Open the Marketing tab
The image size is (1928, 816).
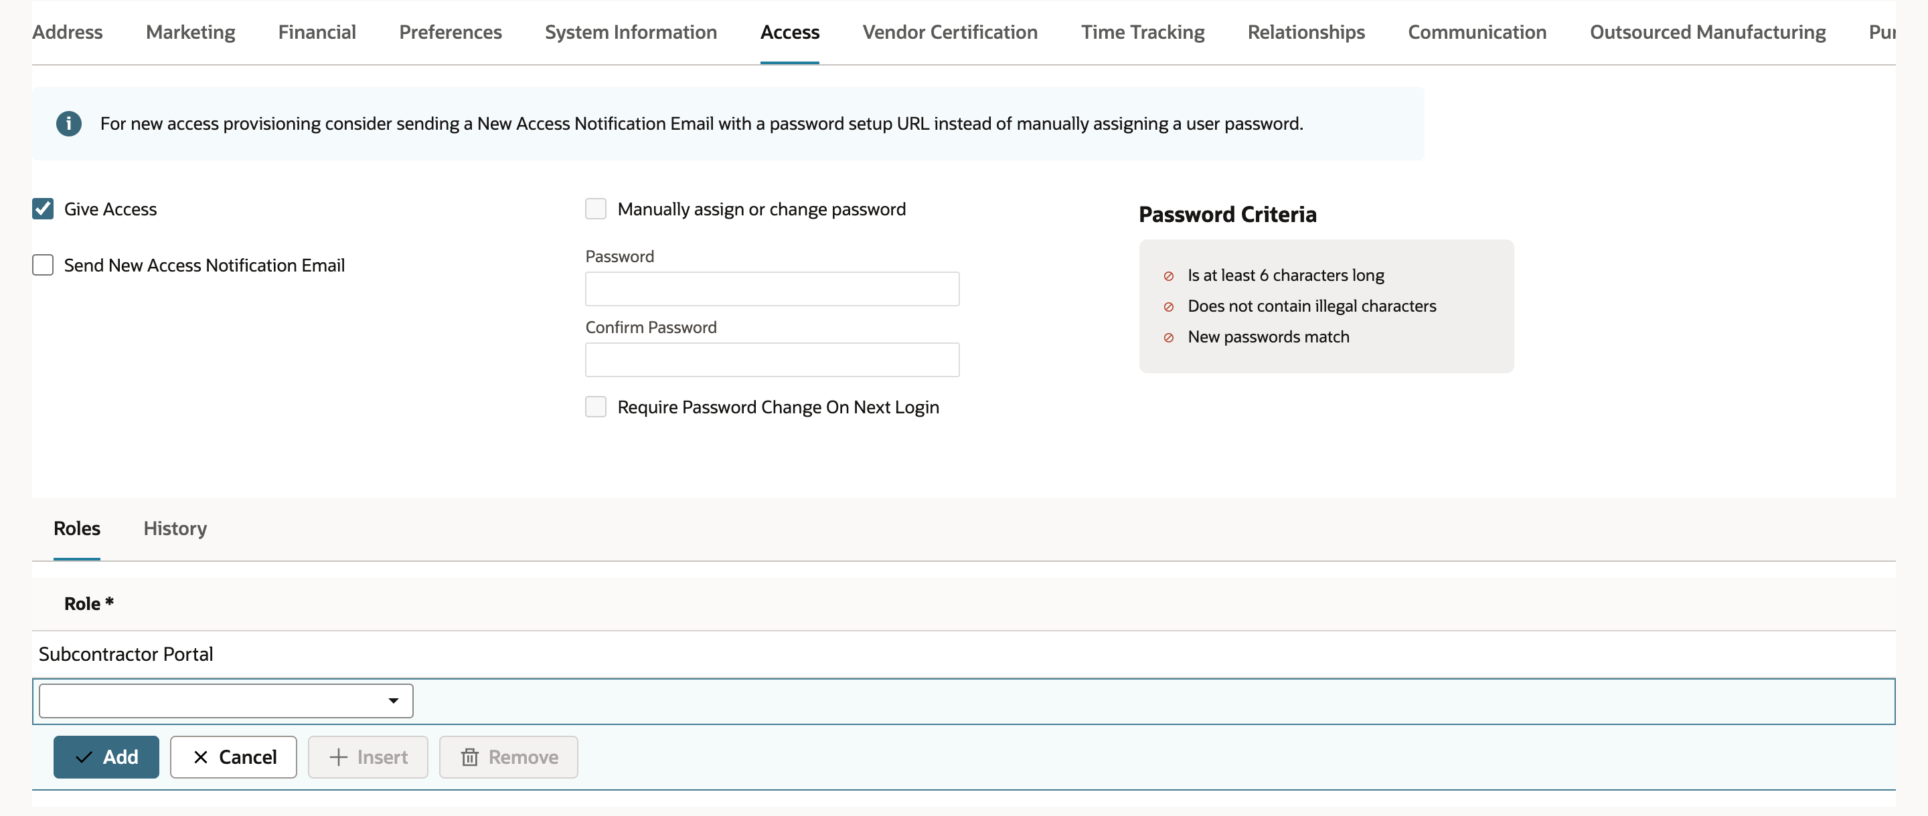(190, 32)
